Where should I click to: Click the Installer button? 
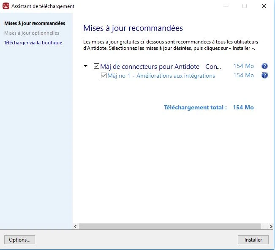[x=253, y=240]
